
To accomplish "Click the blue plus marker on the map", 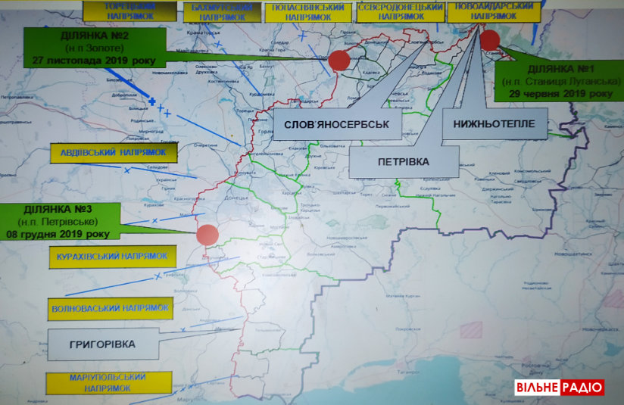I will point(152,101).
